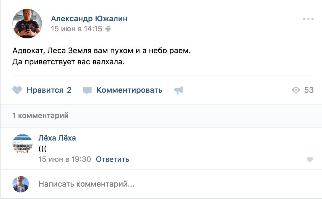Click the heart icon to like the post

coord(17,90)
